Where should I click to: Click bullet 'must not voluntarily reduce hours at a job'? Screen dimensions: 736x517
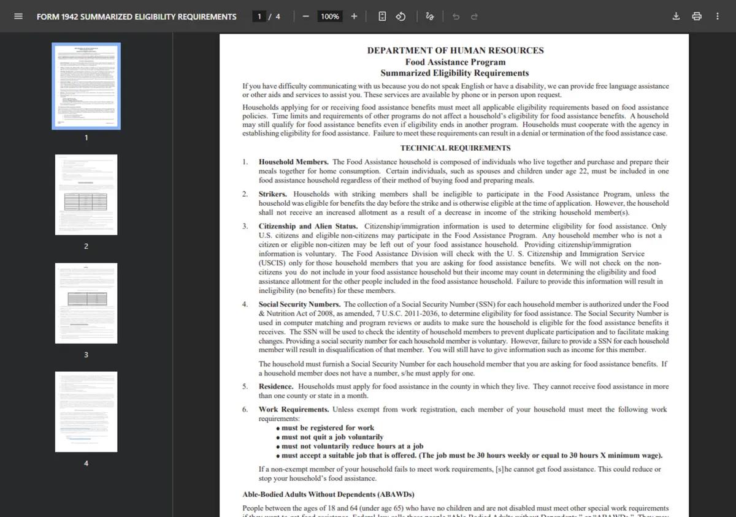[x=350, y=446]
